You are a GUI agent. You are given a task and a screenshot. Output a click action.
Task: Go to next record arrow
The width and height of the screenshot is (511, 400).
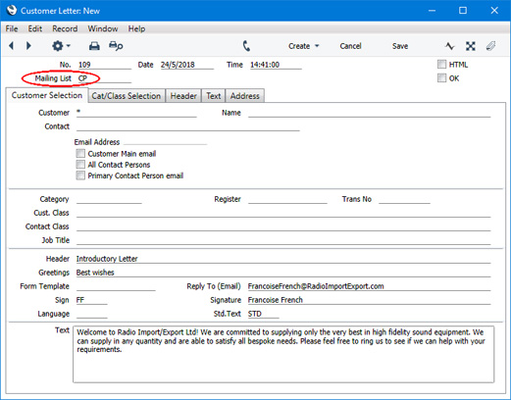click(28, 46)
